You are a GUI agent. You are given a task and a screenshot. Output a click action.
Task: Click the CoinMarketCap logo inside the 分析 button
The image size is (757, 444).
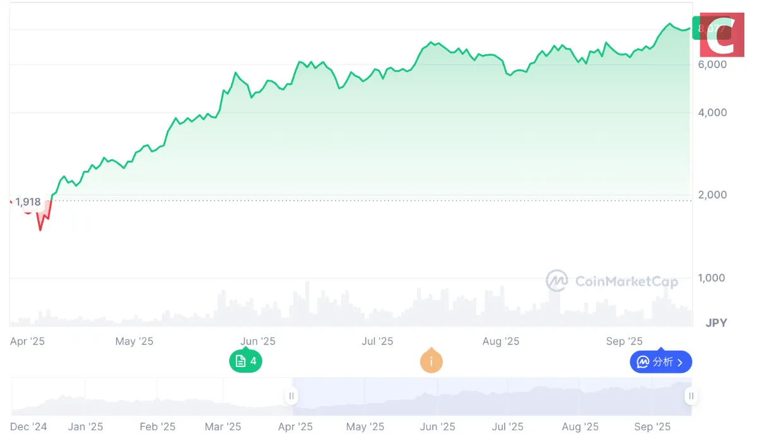(642, 361)
